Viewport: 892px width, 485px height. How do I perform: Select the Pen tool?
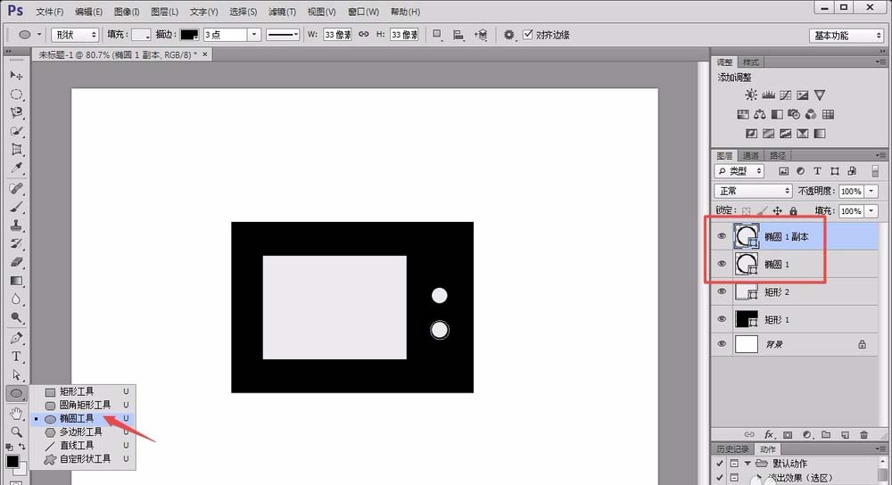tap(16, 338)
